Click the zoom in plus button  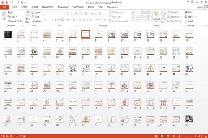coord(196,136)
